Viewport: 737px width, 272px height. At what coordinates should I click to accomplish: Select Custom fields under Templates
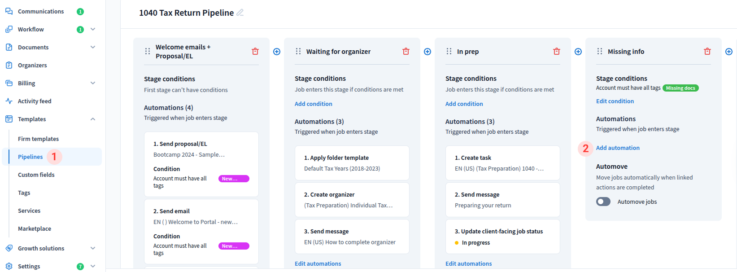pos(36,175)
